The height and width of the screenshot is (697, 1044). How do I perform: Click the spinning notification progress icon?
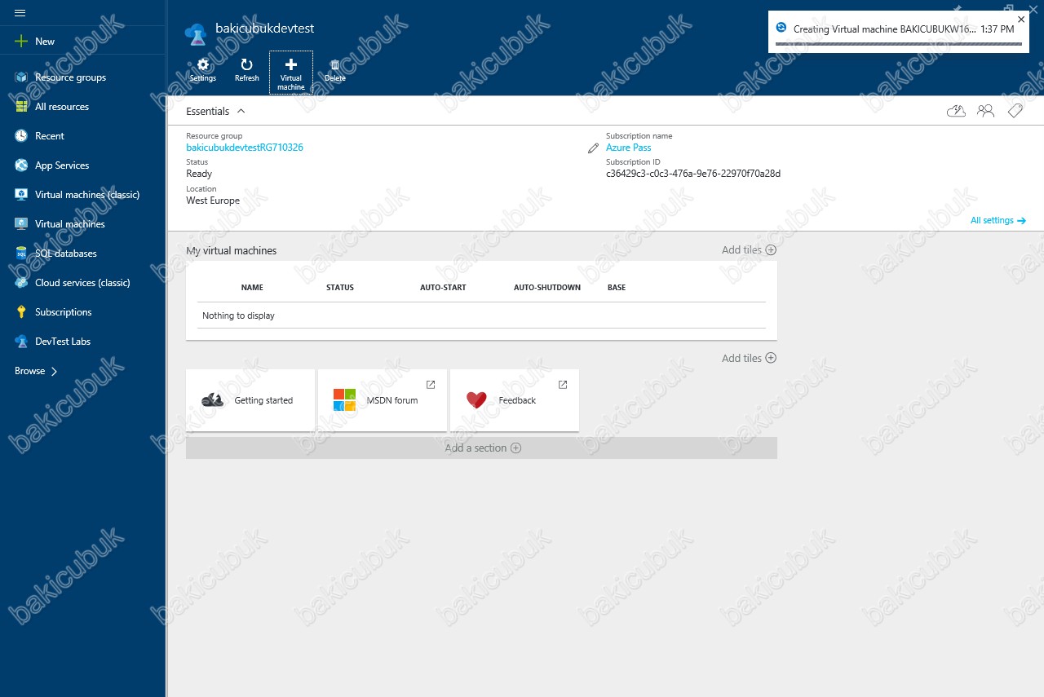[781, 28]
